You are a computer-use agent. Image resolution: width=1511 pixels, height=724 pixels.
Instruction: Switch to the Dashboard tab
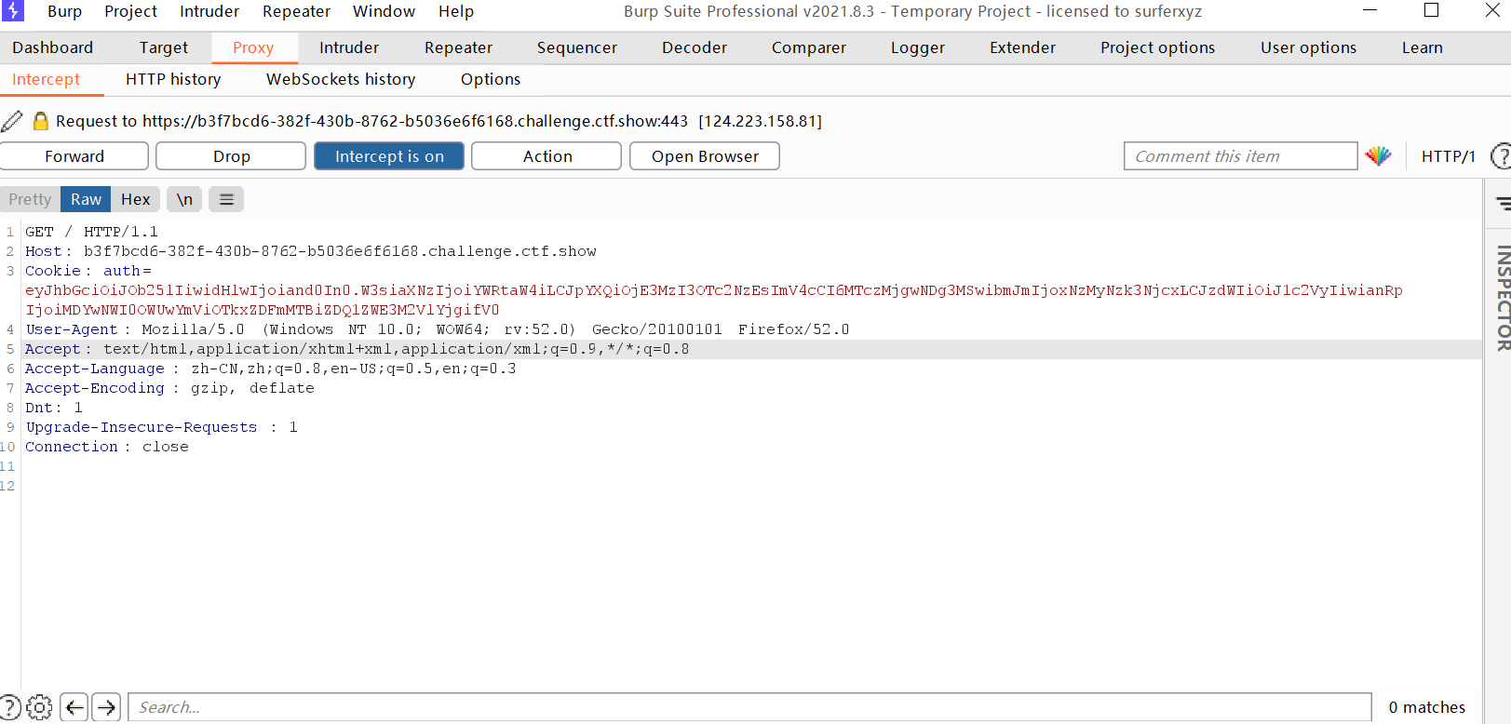(53, 47)
